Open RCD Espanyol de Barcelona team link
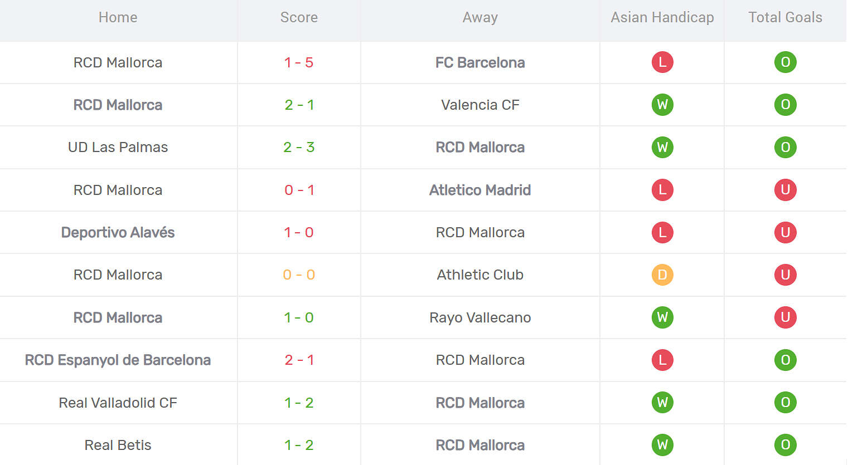The height and width of the screenshot is (465, 848). pos(118,360)
